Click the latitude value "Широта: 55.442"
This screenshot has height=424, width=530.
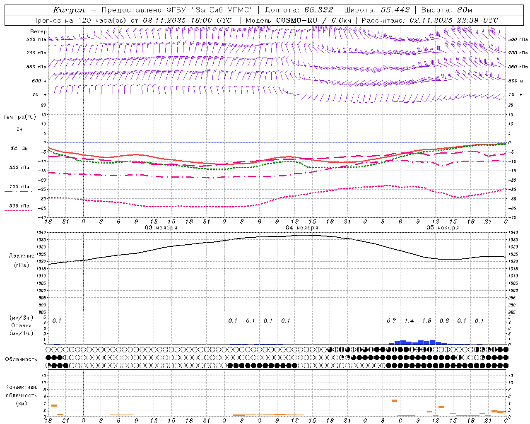pyautogui.click(x=377, y=10)
